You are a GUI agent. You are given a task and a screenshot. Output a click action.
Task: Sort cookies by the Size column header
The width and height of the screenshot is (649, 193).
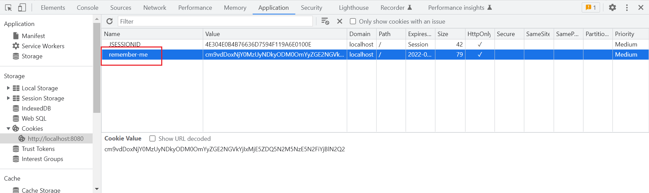click(x=450, y=34)
